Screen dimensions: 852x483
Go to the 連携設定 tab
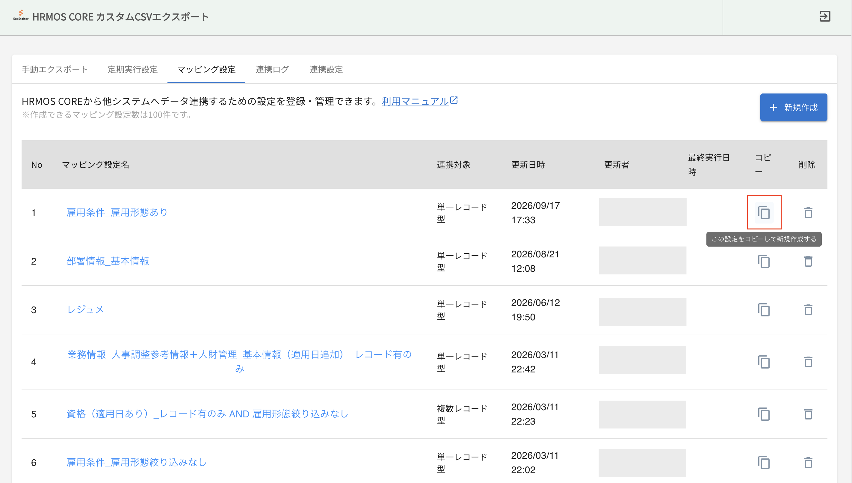pyautogui.click(x=326, y=69)
